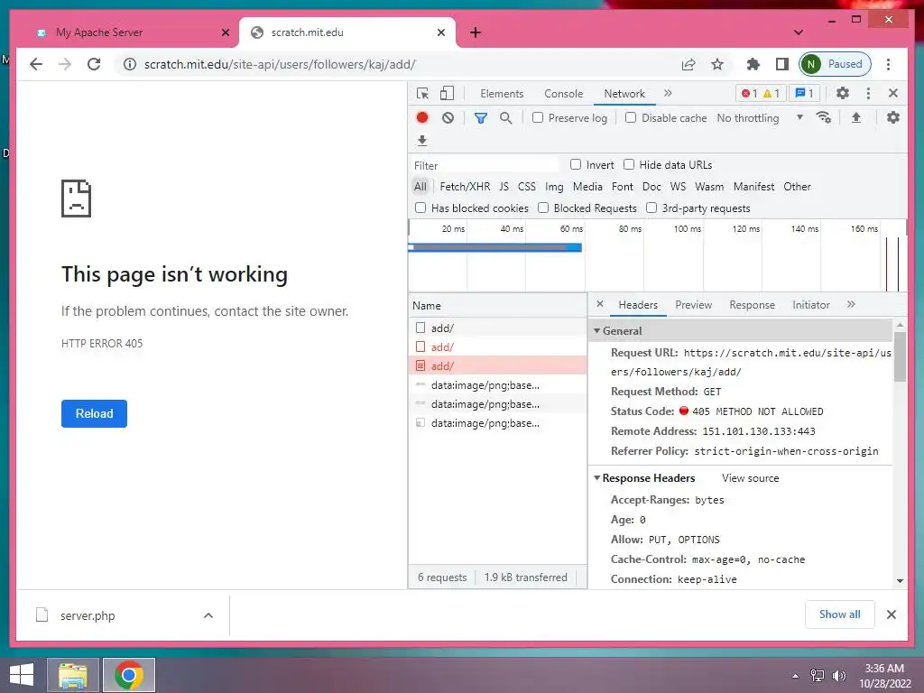Click the blue issues message badge
Screen dimensions: 924x693
[x=804, y=93]
